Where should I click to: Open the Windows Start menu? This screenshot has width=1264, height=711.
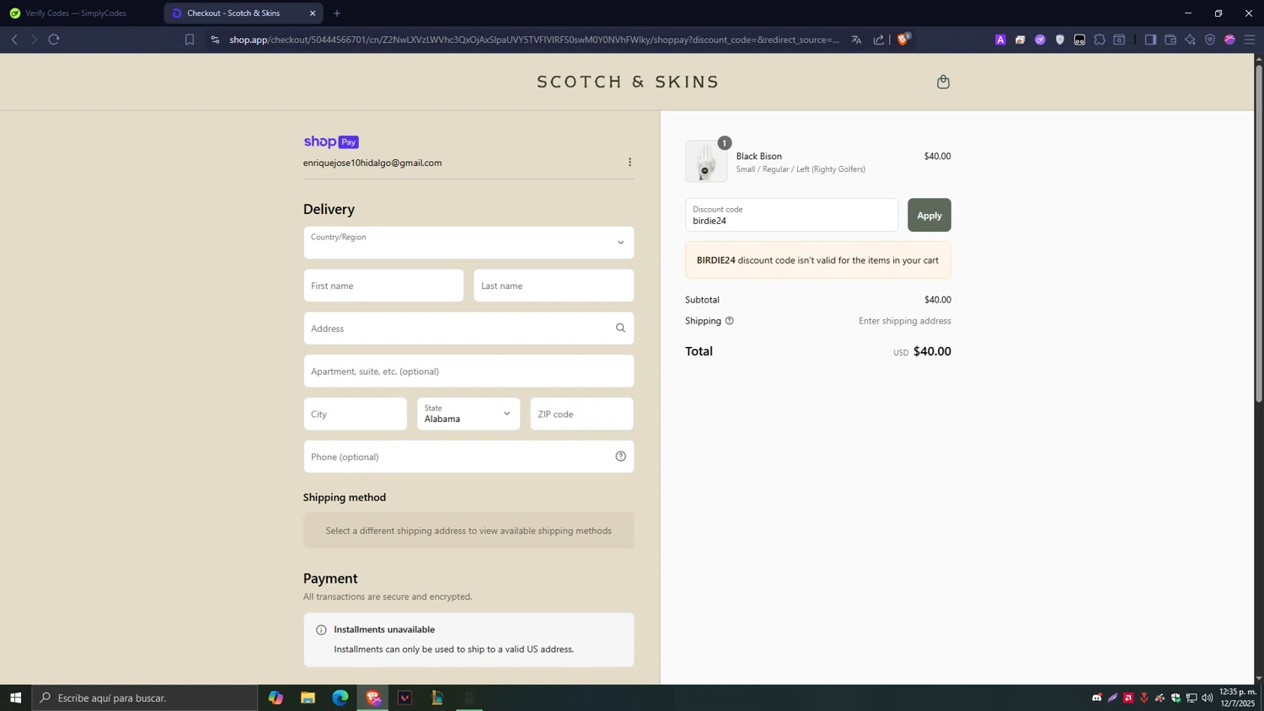click(x=15, y=698)
